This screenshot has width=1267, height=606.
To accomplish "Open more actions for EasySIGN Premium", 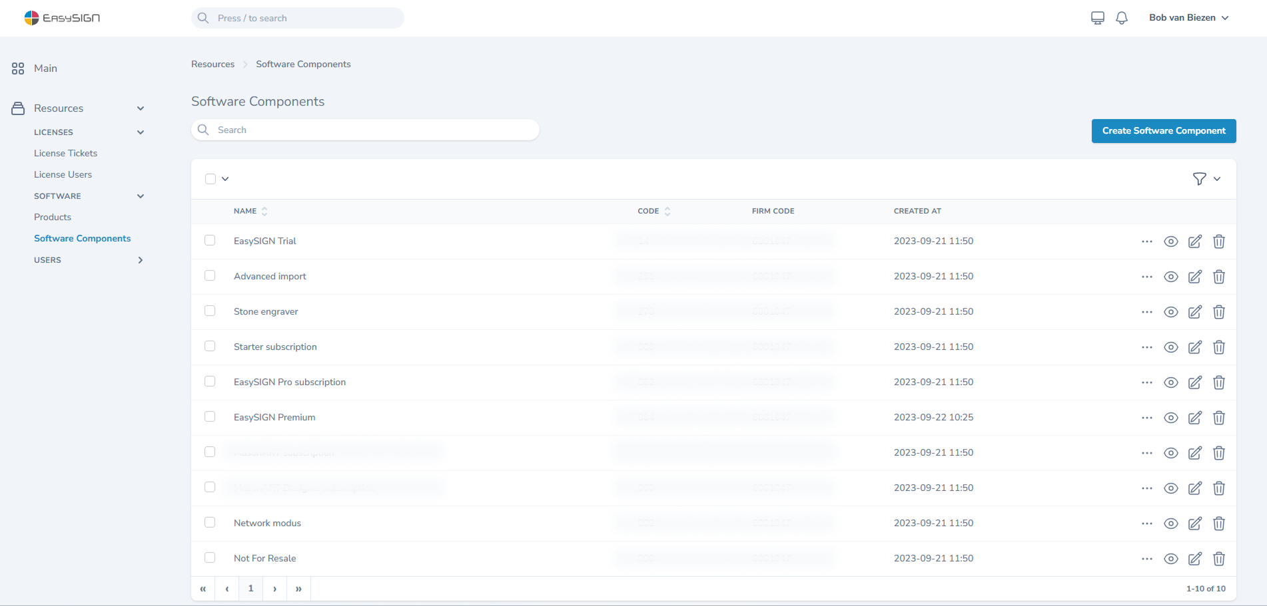I will click(x=1147, y=418).
